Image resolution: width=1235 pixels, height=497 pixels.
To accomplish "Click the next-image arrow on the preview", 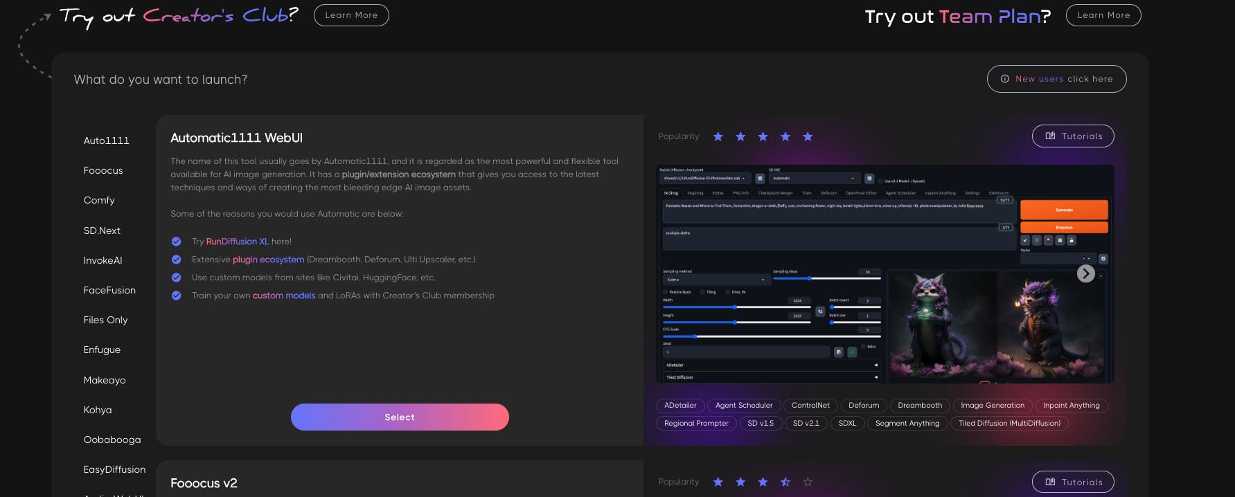I will (1086, 273).
